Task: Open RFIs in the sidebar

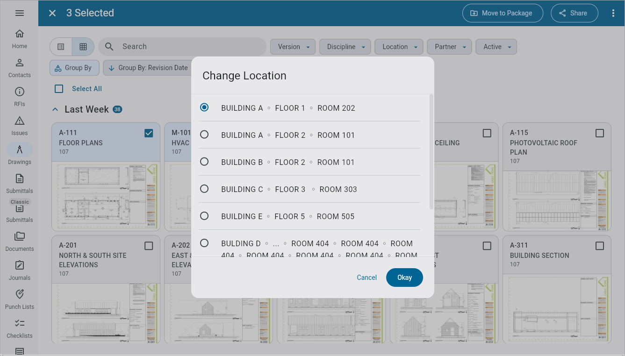Action: (20, 97)
